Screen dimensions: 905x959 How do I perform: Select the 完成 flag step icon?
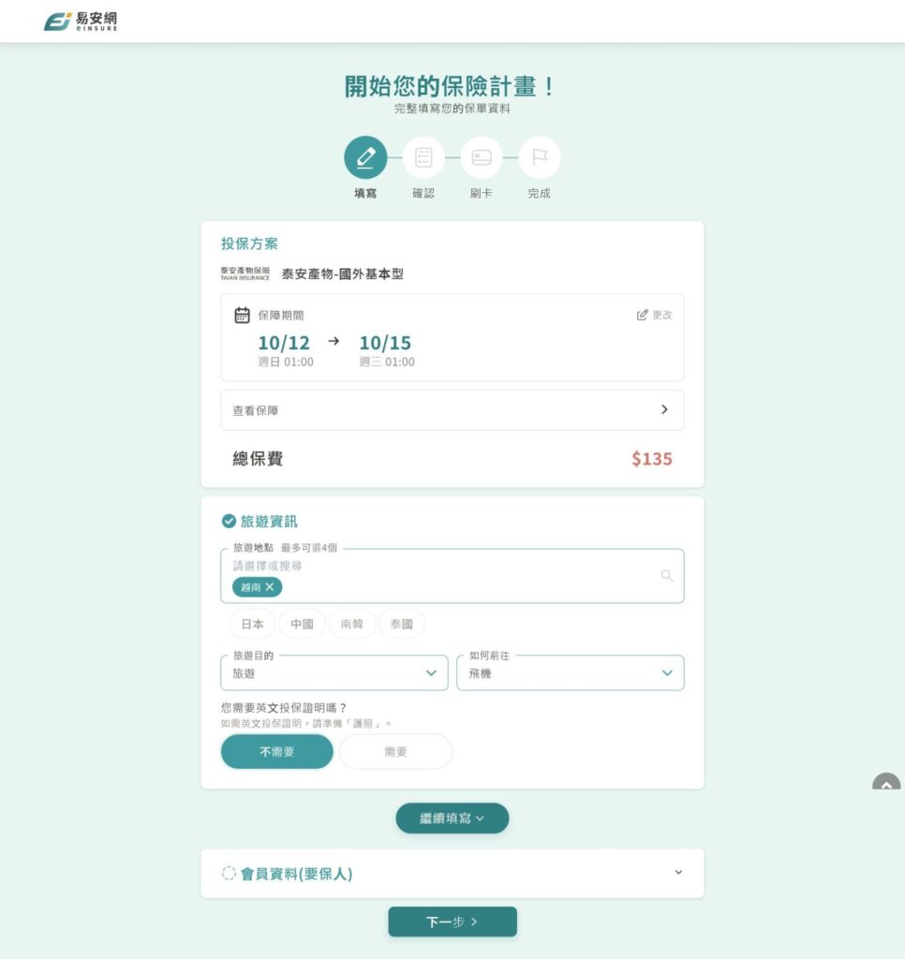click(x=539, y=157)
